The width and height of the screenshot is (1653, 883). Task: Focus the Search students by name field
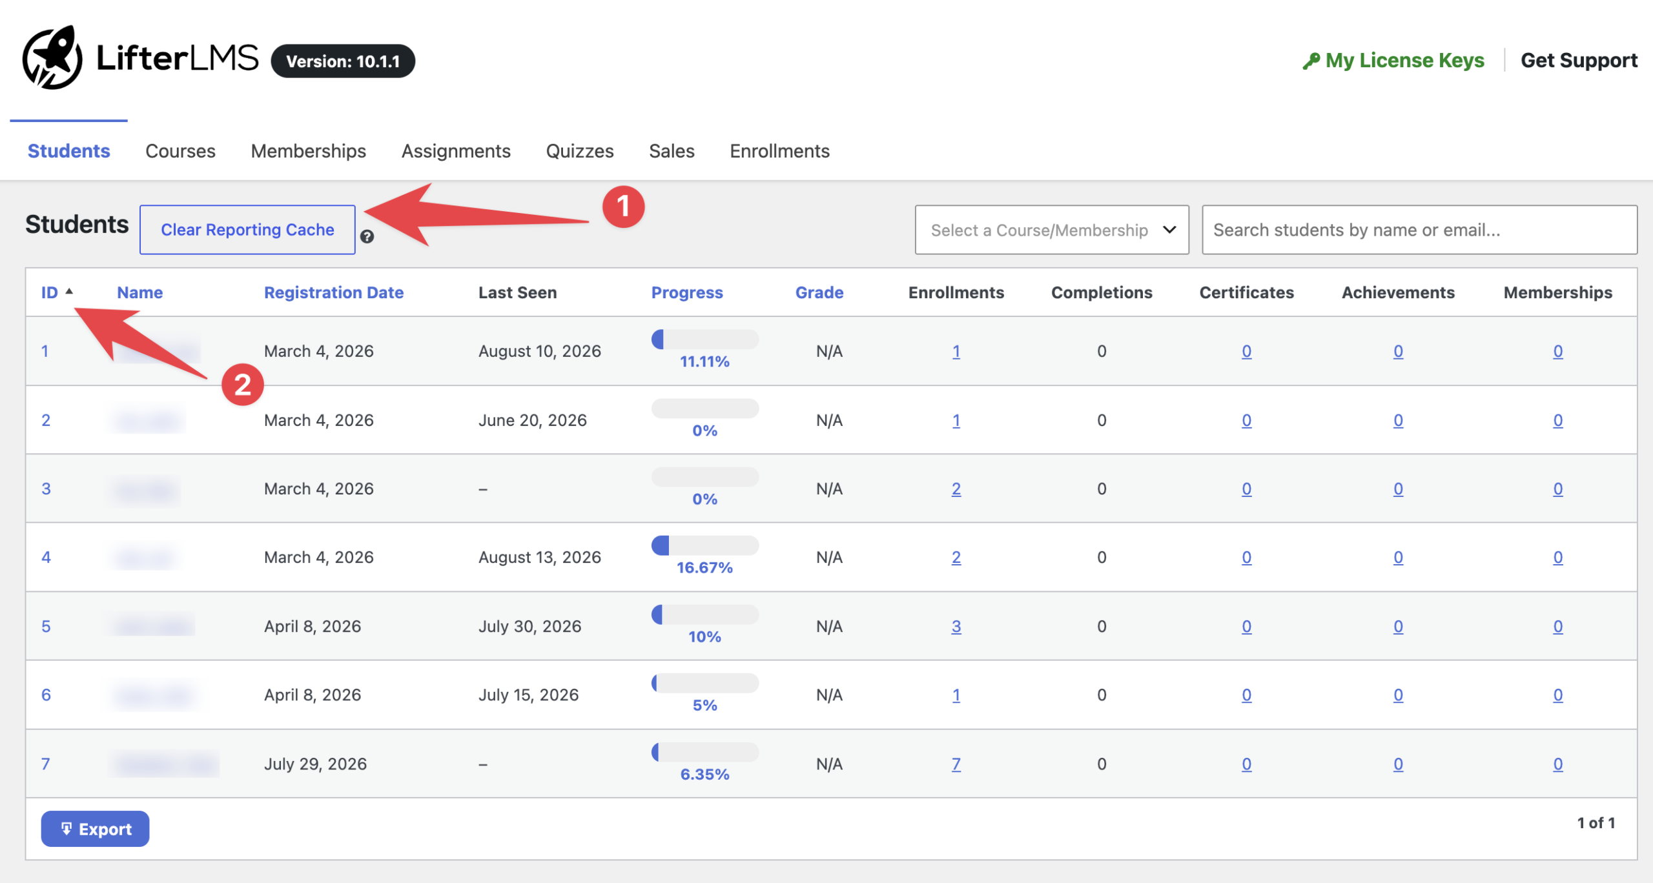point(1419,230)
